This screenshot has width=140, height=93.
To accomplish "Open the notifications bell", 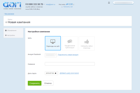I will tap(109, 3).
